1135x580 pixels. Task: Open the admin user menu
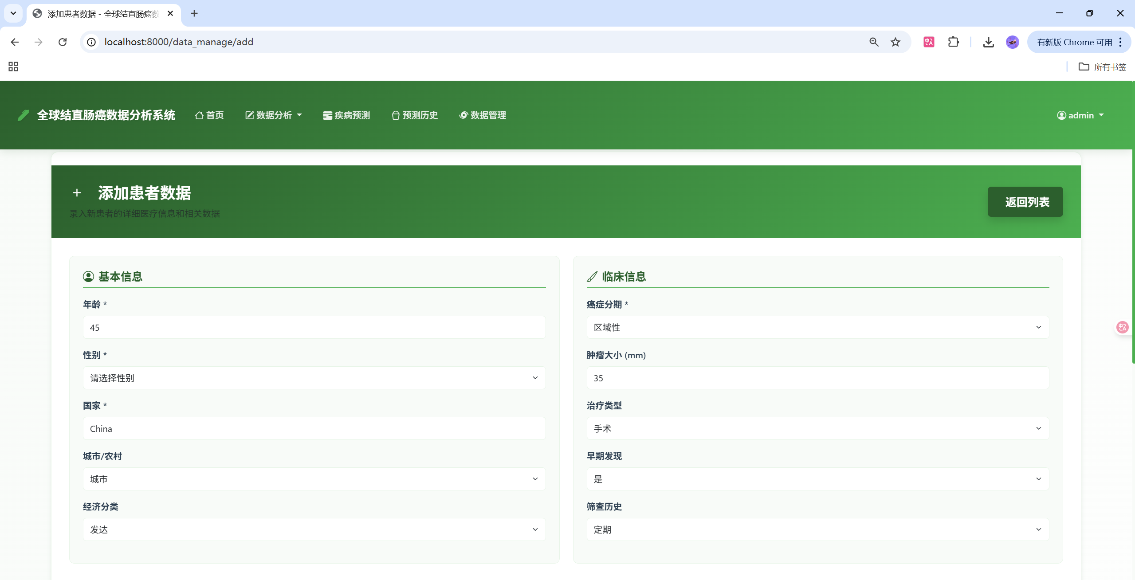click(x=1080, y=115)
